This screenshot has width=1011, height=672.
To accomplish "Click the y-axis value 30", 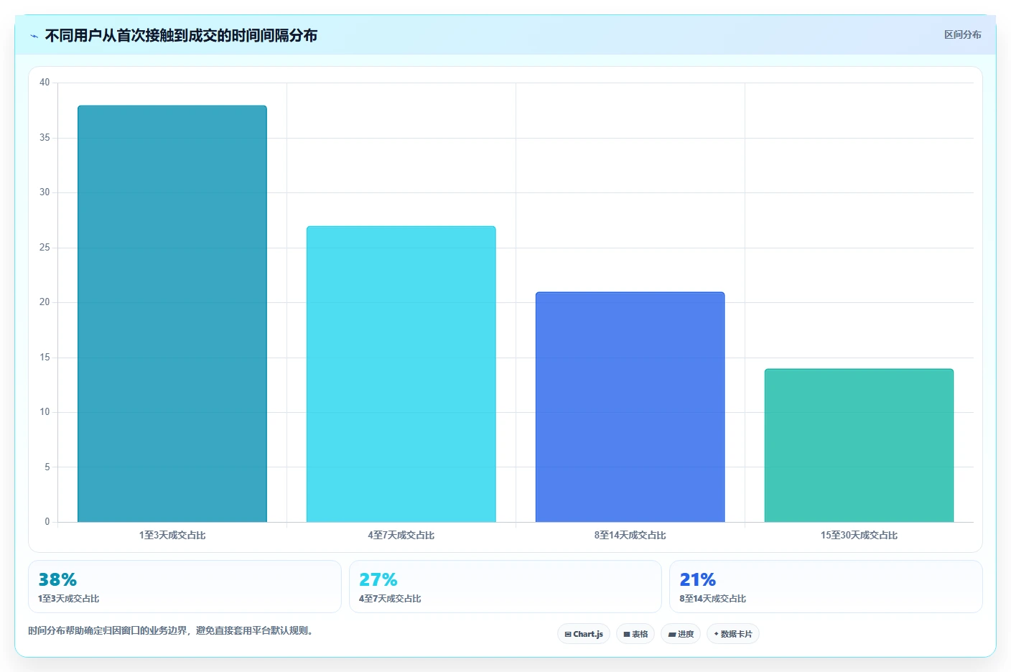I will click(x=45, y=192).
